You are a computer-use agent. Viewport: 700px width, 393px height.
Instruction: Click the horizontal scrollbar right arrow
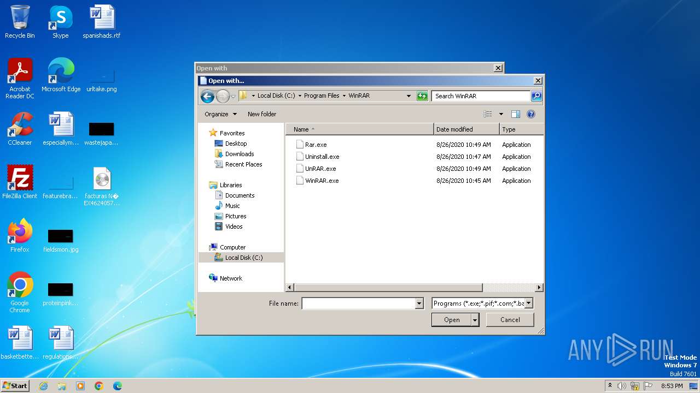[539, 288]
